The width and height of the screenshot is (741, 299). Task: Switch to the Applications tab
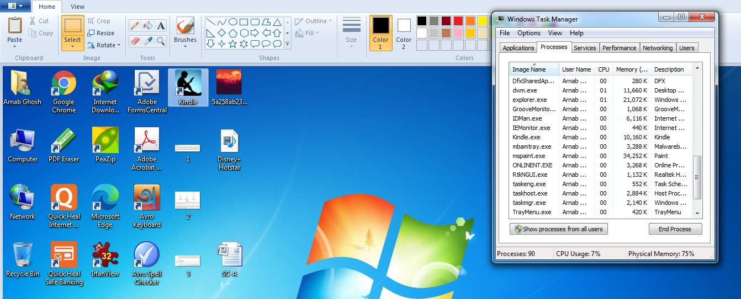click(518, 48)
